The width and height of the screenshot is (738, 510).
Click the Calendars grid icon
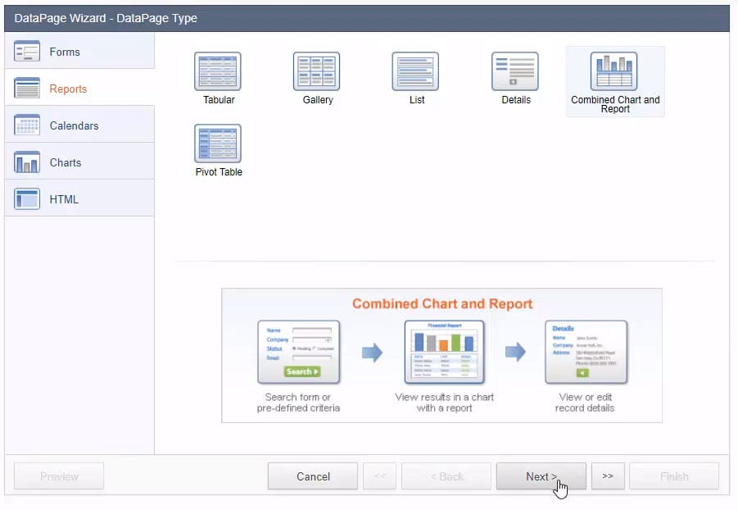click(x=27, y=125)
